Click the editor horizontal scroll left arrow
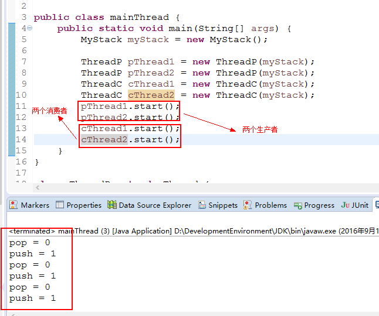This screenshot has width=379, height=316. [38, 187]
